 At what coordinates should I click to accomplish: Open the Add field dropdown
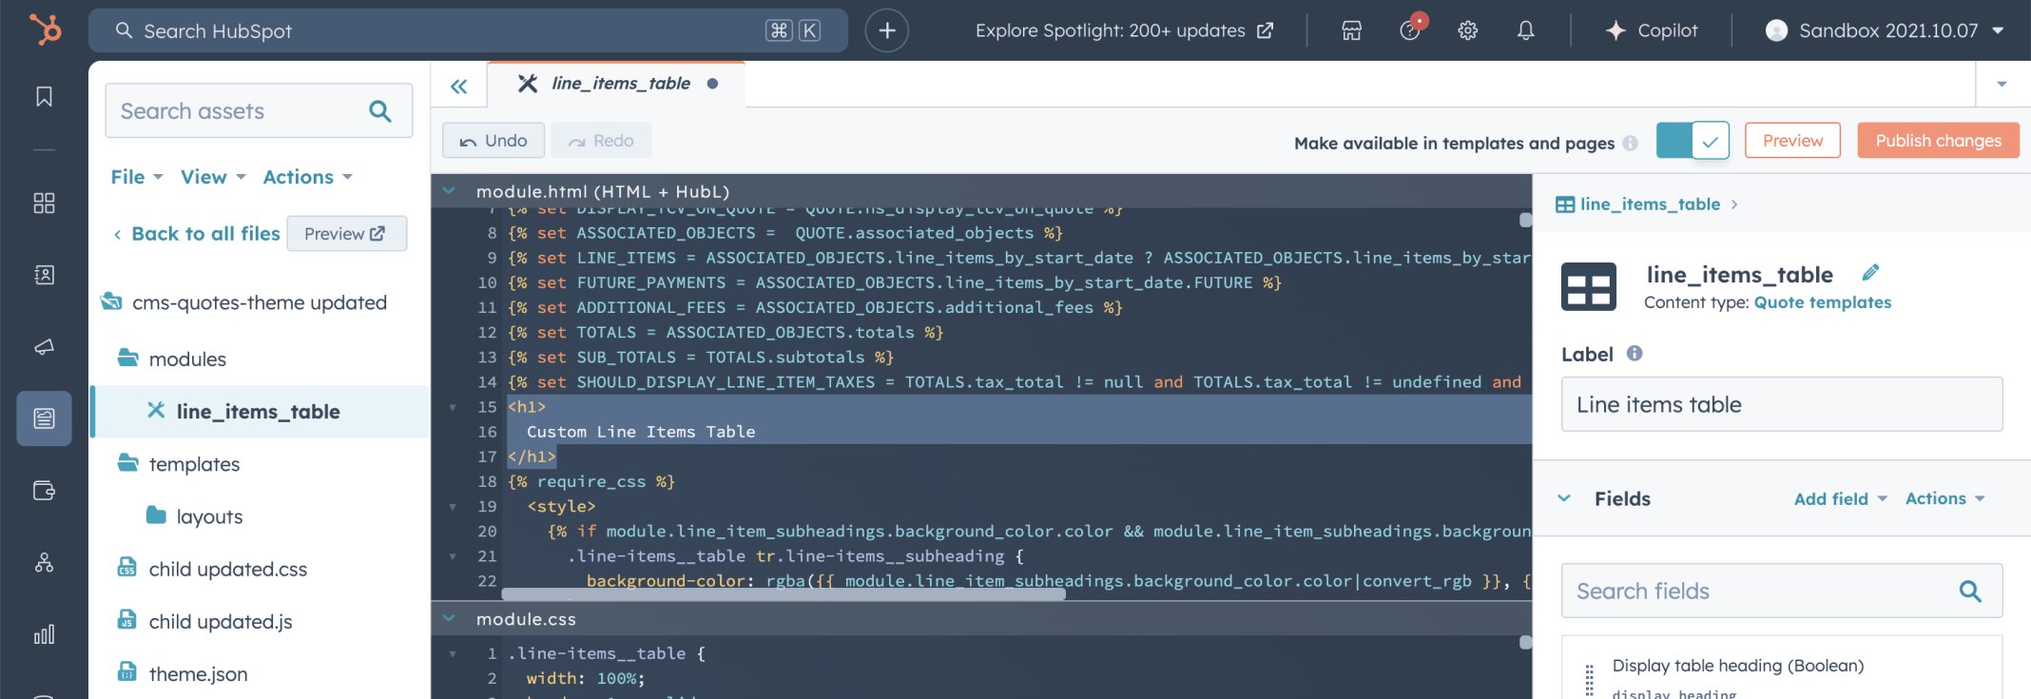pyautogui.click(x=1840, y=498)
